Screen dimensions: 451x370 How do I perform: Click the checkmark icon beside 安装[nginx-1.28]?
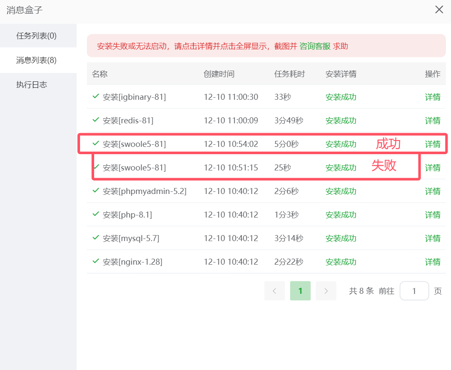click(x=95, y=262)
